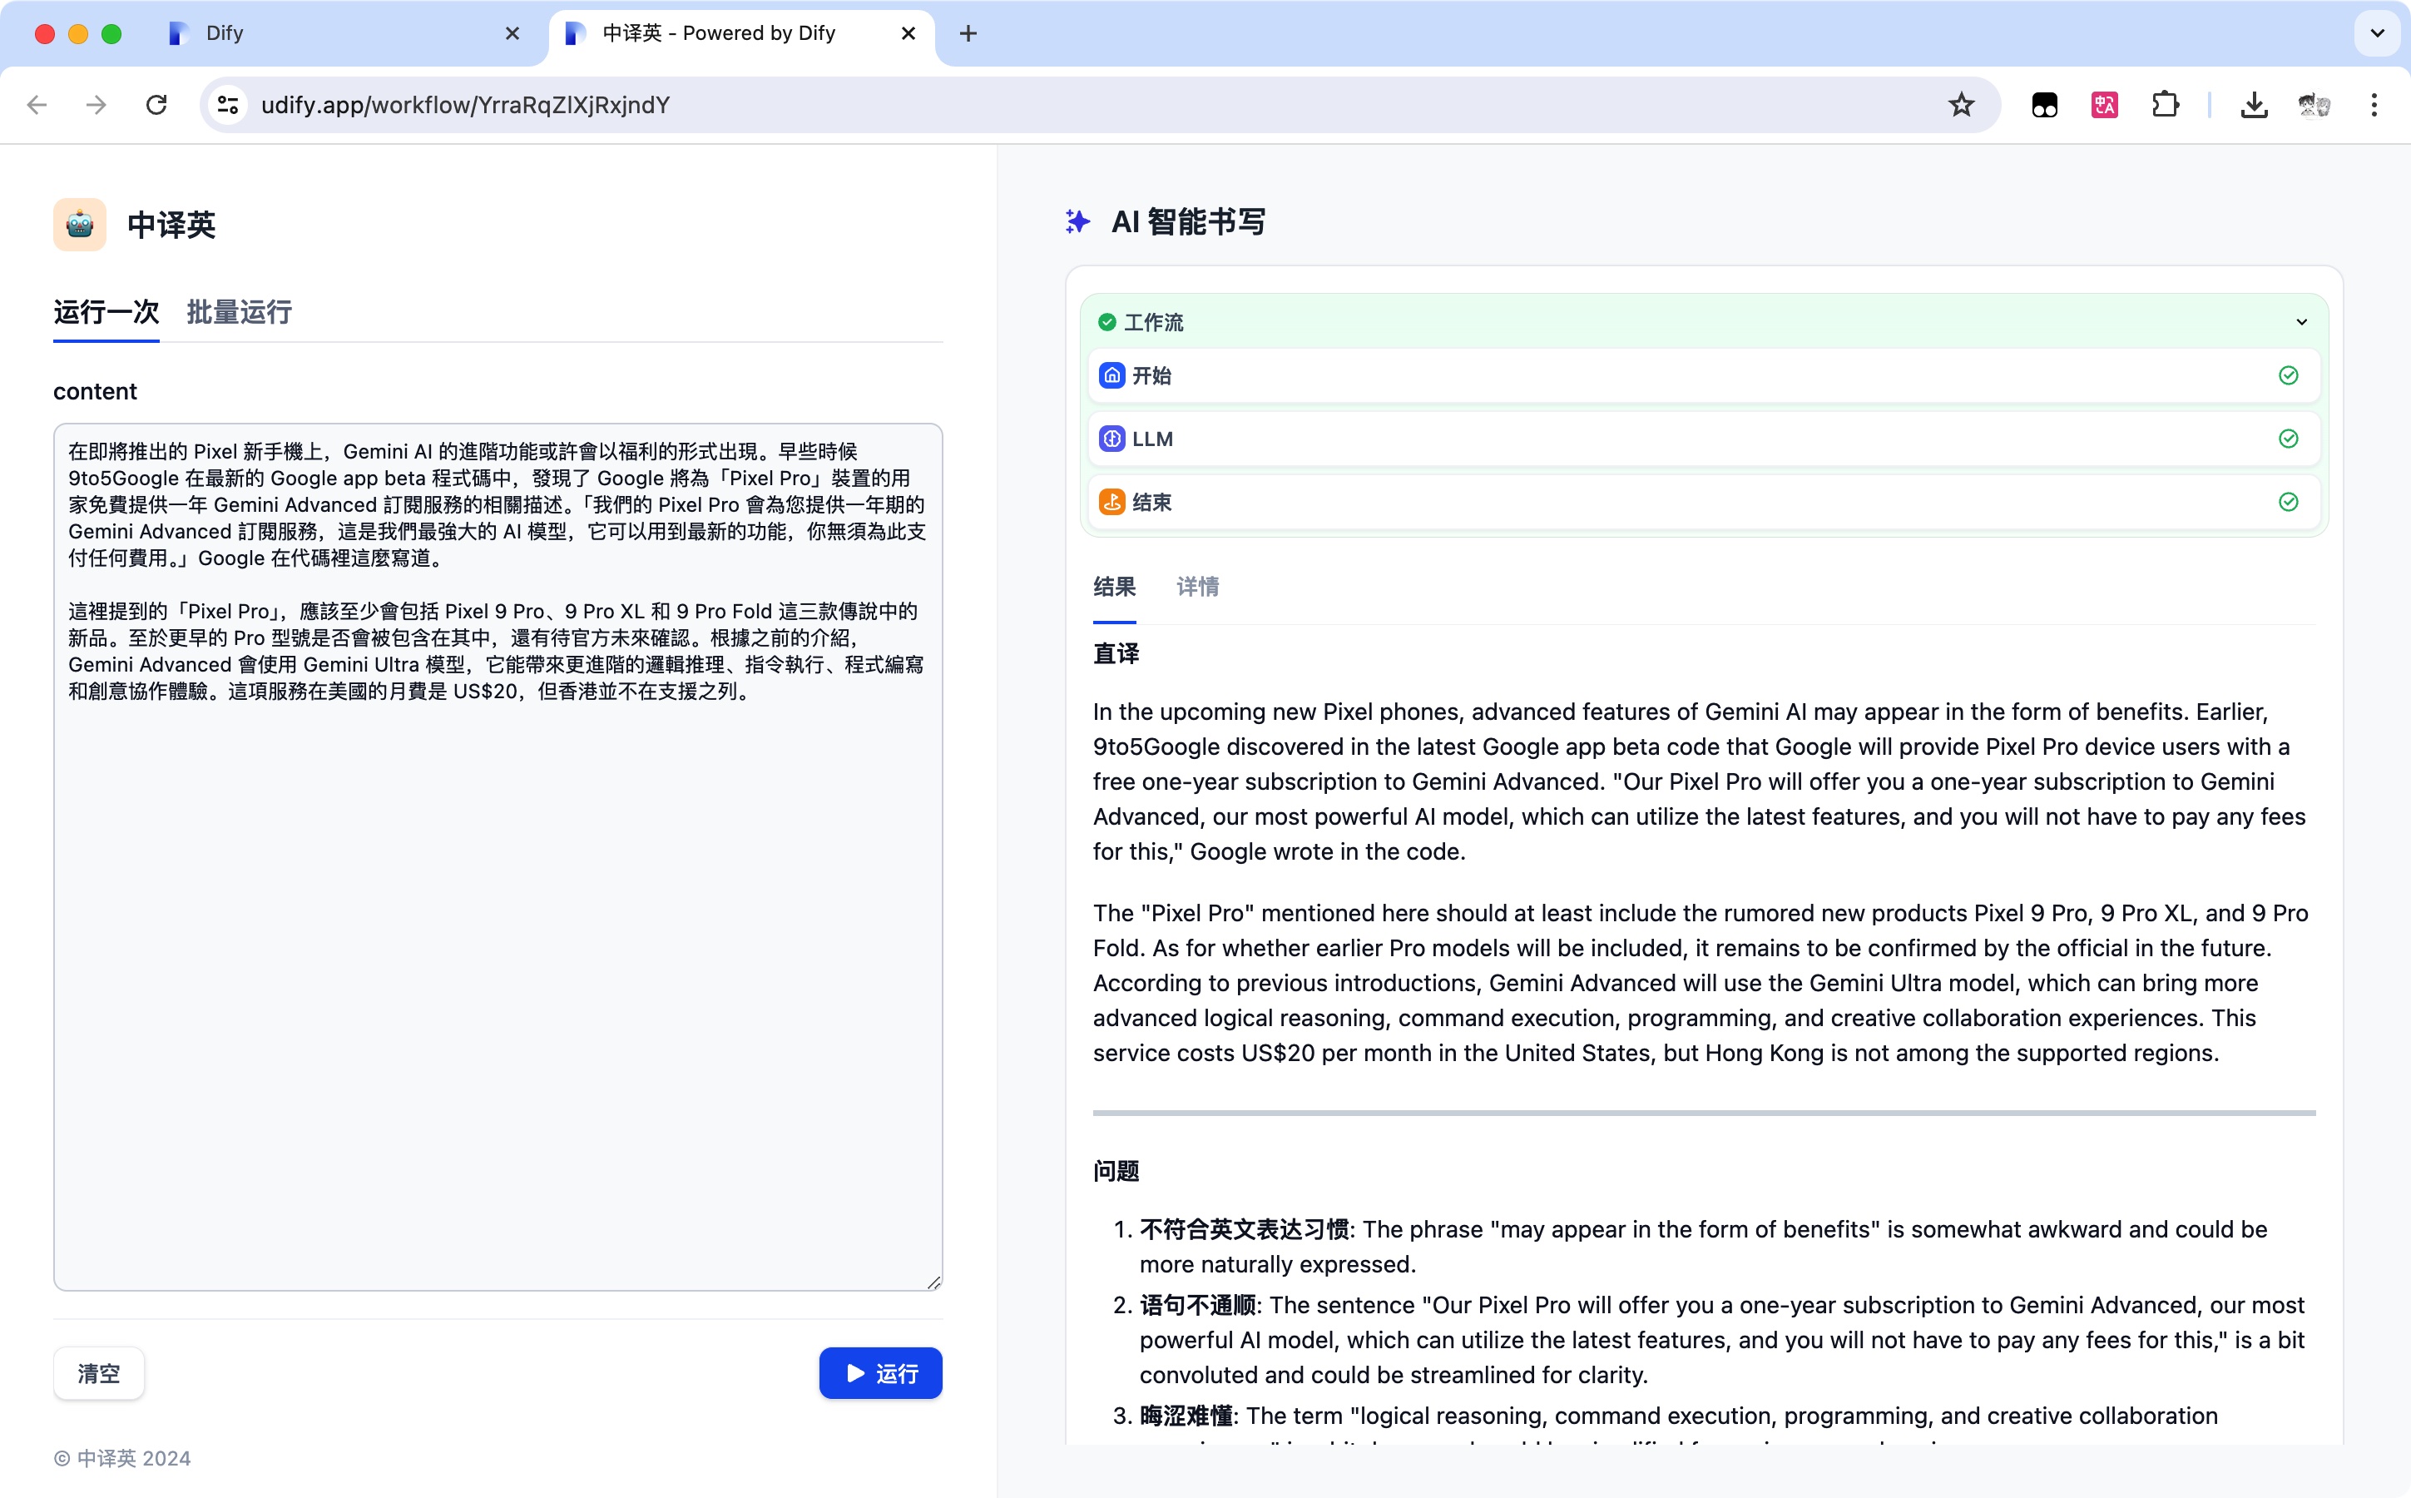2411x1498 pixels.
Task: Click the success checkmark on 开始 row
Action: 2288,375
